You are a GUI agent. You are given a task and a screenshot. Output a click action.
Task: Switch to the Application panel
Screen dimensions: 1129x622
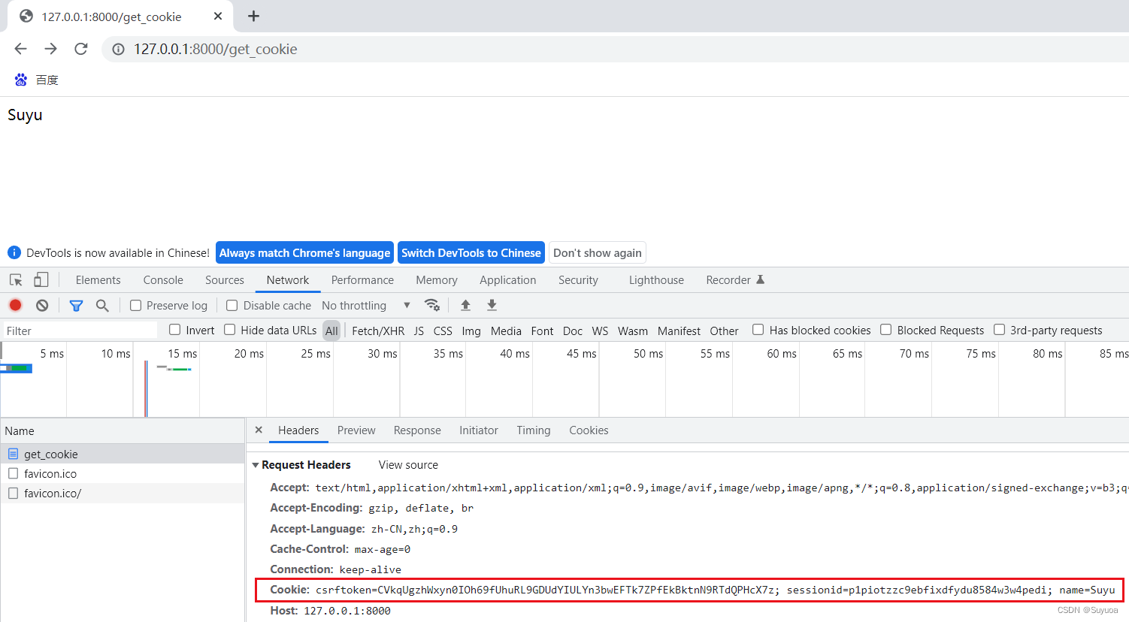(507, 279)
